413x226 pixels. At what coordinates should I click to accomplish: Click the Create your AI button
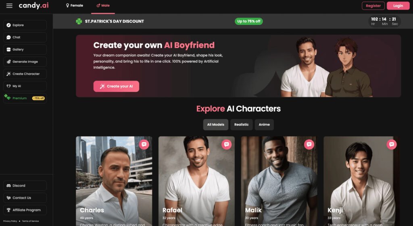coord(116,86)
